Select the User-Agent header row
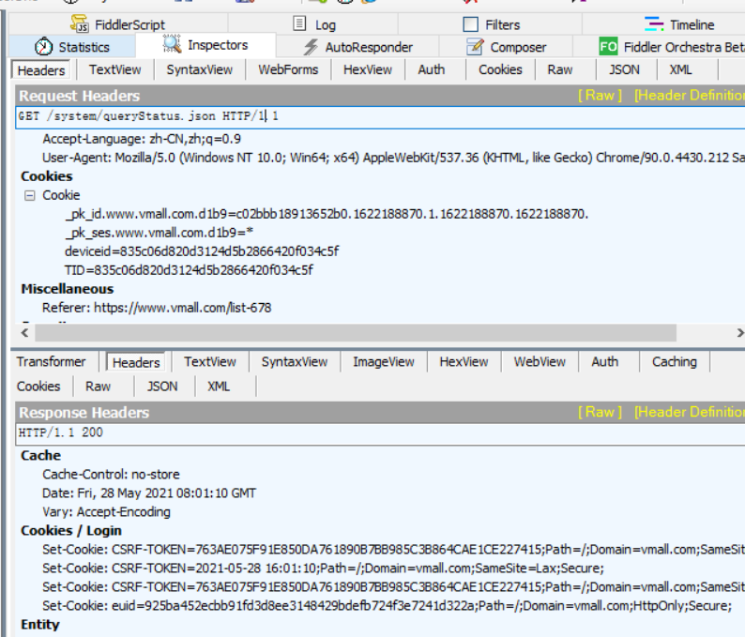 click(393, 158)
